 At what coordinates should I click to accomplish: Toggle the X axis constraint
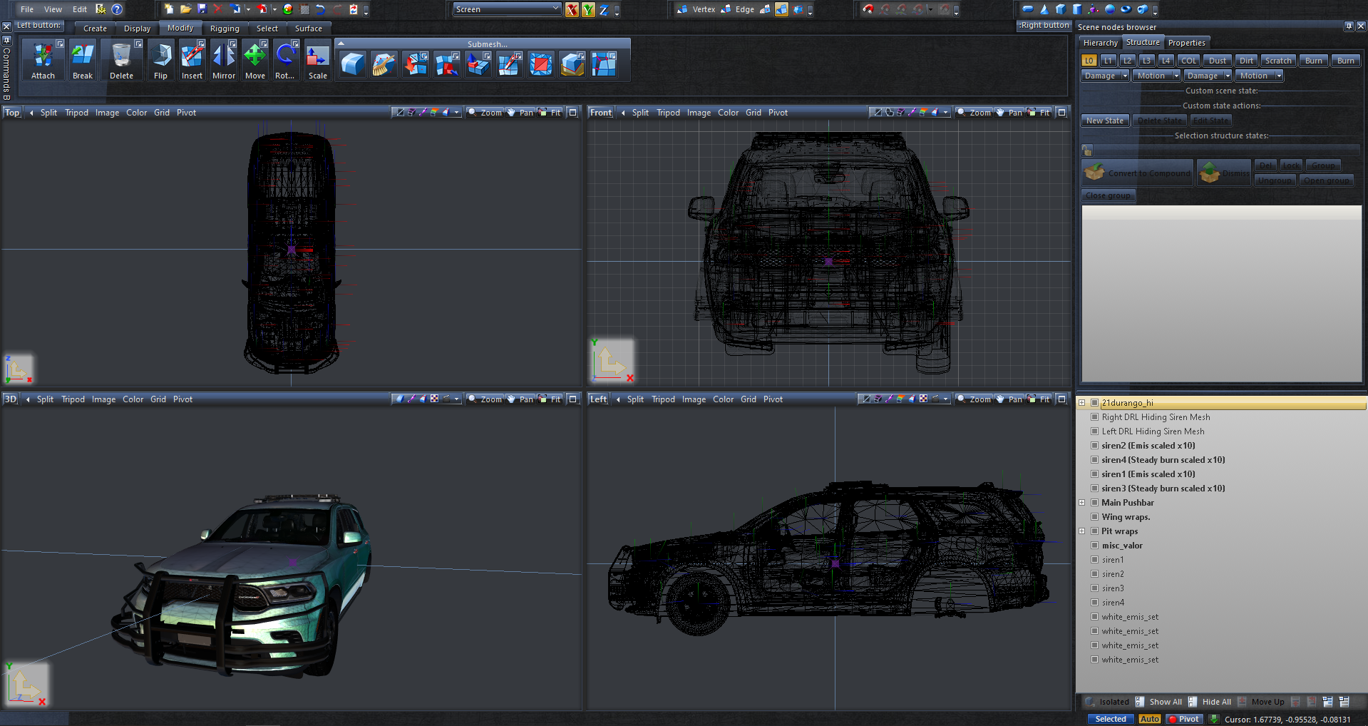click(572, 9)
